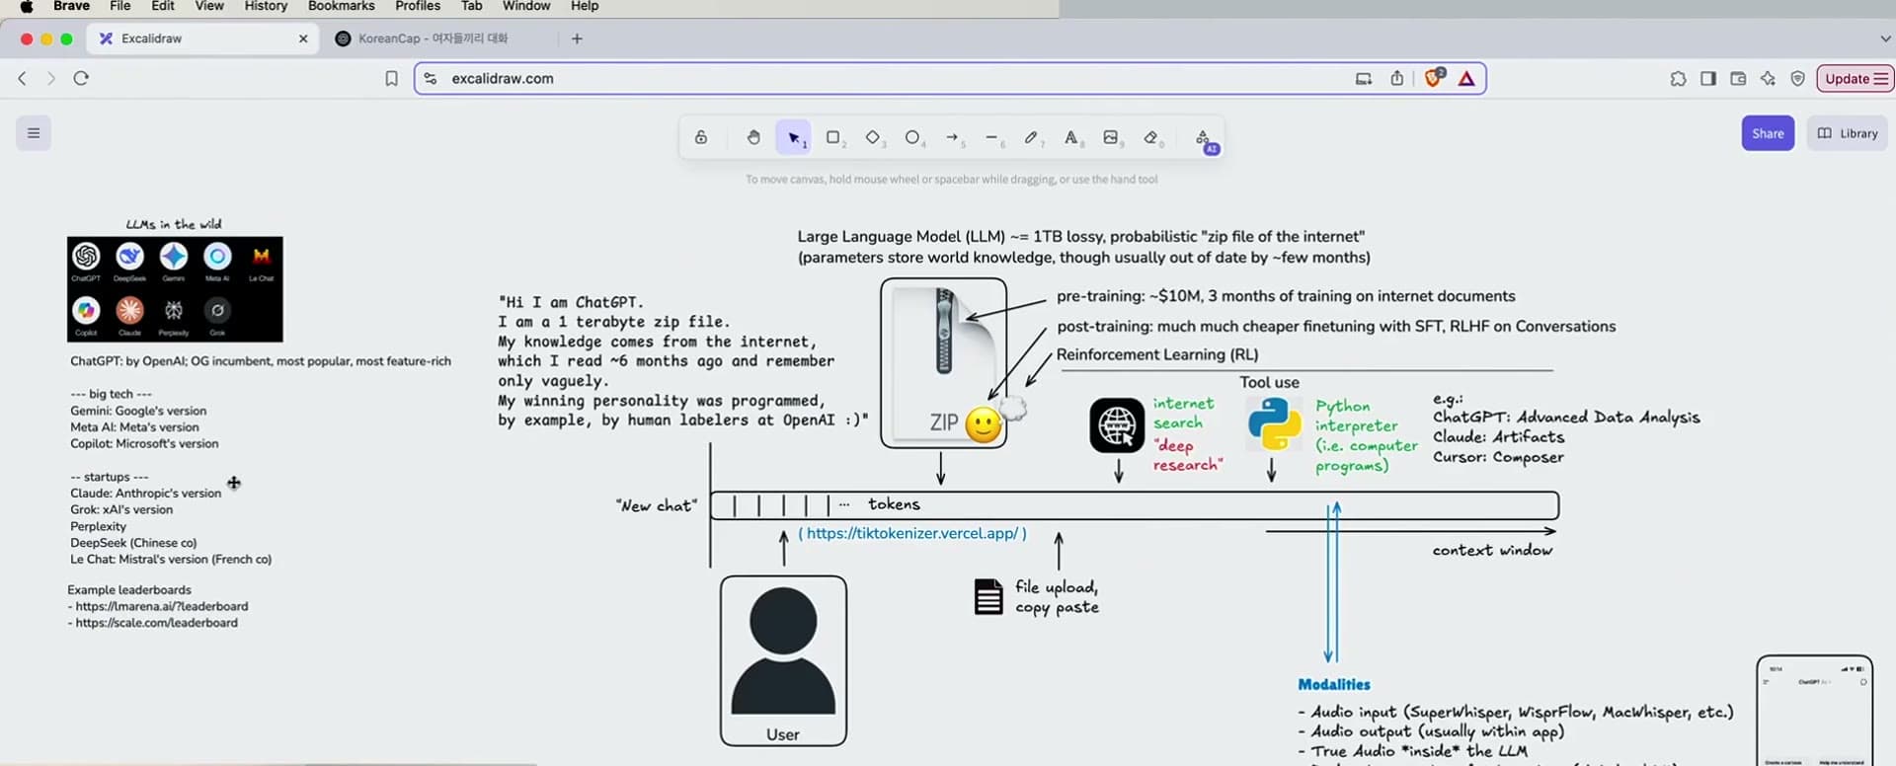Click the share page icon in address bar
Viewport: 1896px width, 766px height.
point(1397,78)
